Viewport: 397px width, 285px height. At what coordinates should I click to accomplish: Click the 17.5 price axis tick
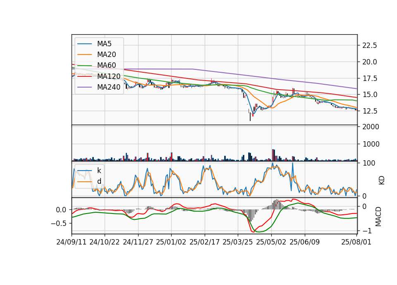(x=370, y=78)
